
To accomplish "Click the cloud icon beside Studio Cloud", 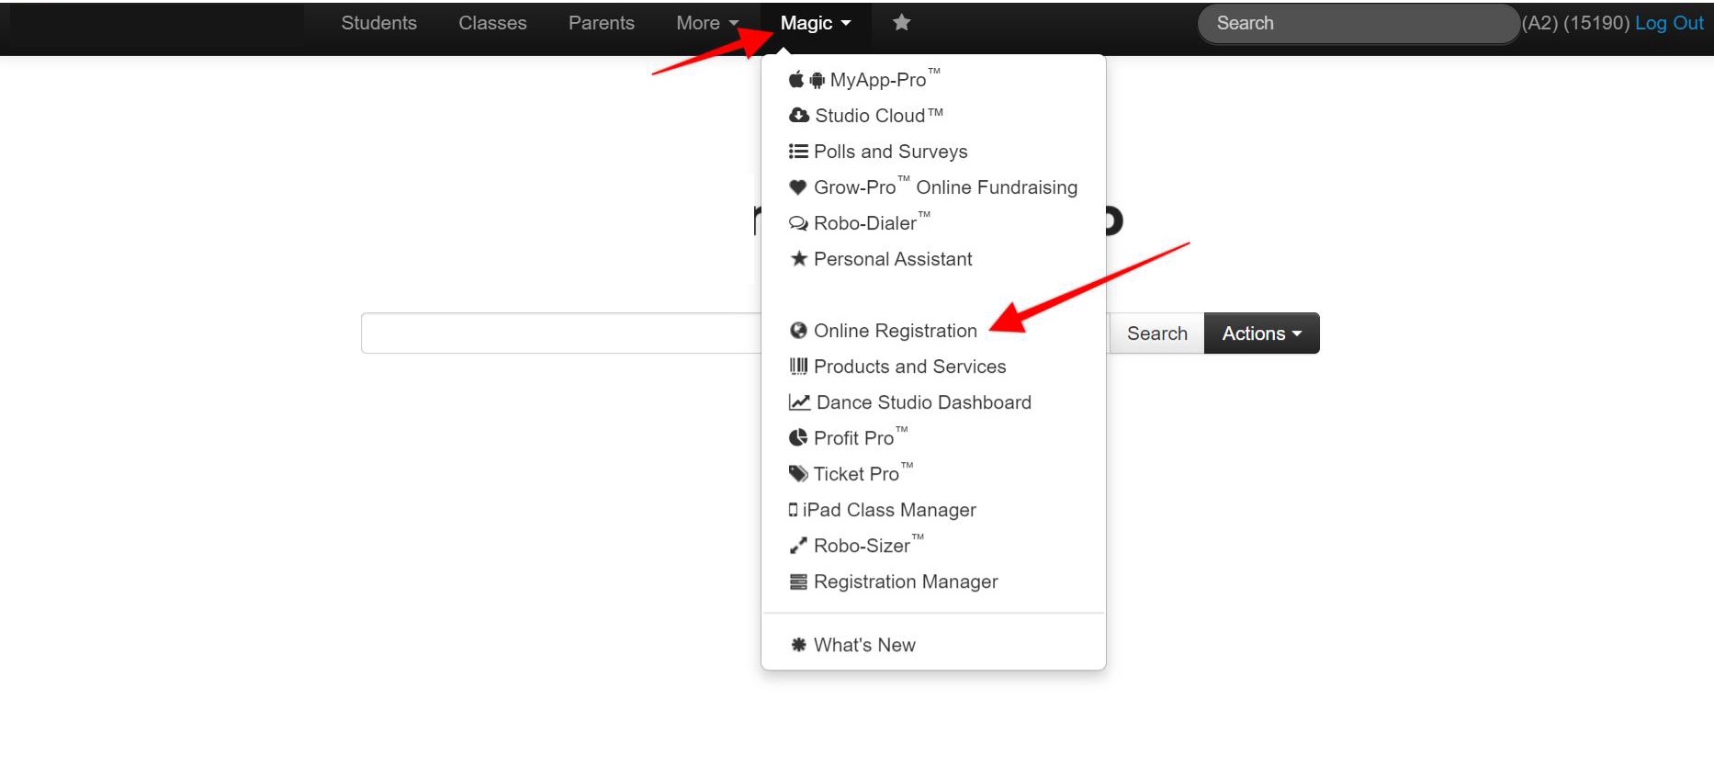I will 799,116.
